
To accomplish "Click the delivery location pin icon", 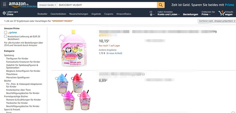I will [x=4, y=13].
